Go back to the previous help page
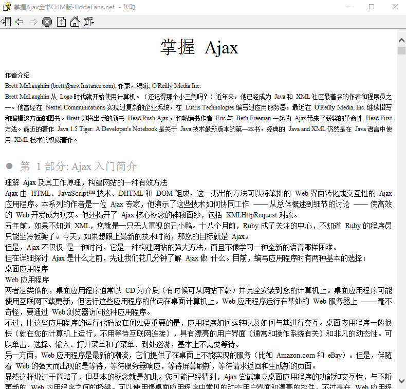The image size is (406, 389). coord(20,22)
